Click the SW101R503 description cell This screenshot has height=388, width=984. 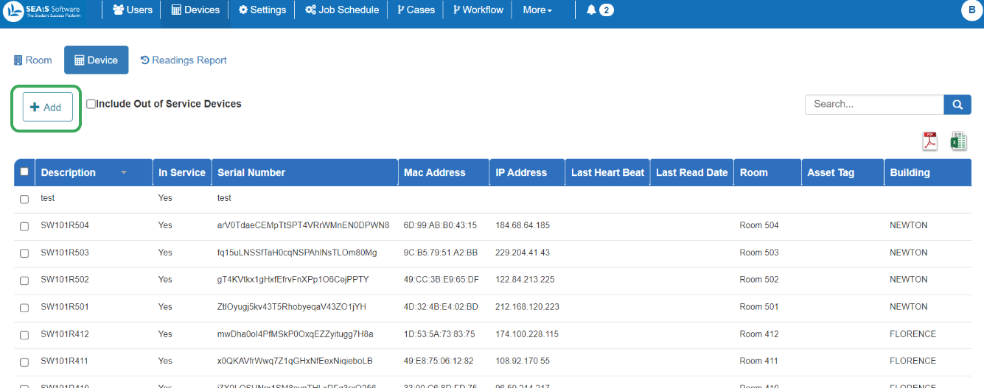tap(65, 253)
